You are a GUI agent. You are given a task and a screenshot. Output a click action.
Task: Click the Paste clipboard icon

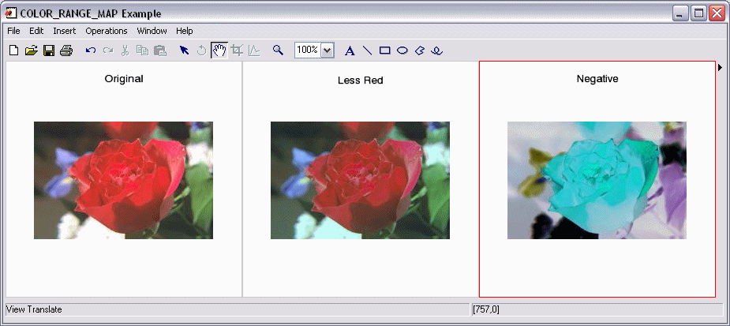tap(160, 51)
